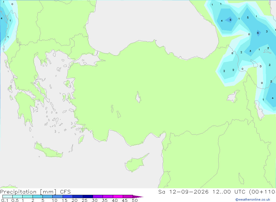The height and width of the screenshot is (202, 276).
Task: Pick the legend swatch between 10 and 15
Action: pyautogui.click(x=58, y=196)
